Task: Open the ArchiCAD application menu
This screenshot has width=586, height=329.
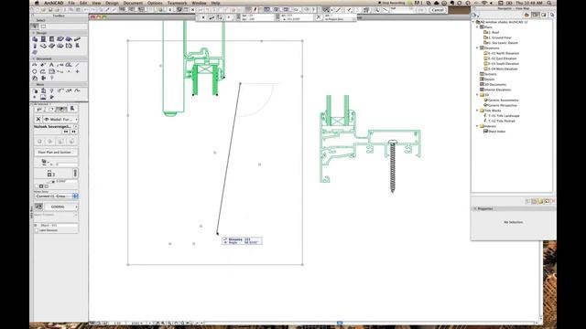Action: [53, 3]
